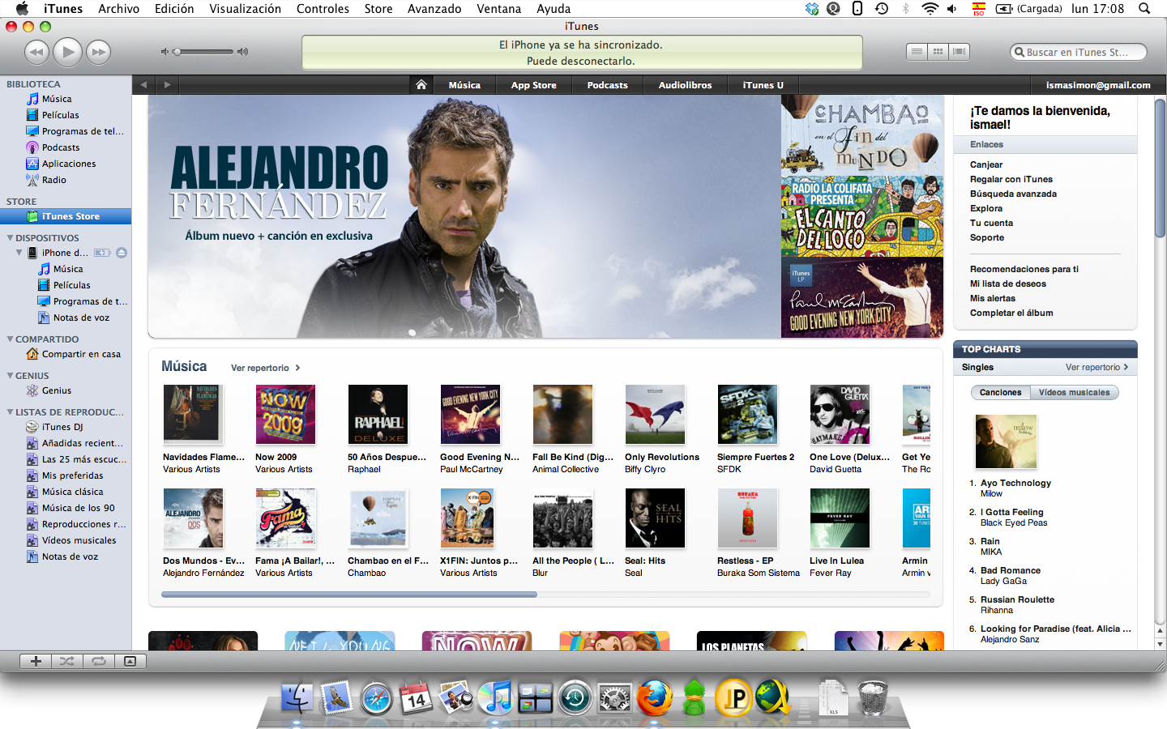Open the Avanzado menu
This screenshot has height=729, width=1167.
pos(434,8)
